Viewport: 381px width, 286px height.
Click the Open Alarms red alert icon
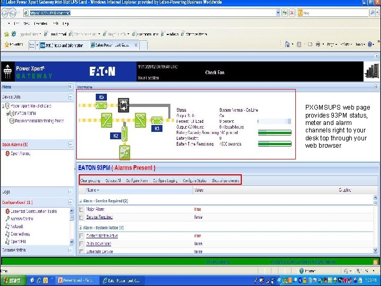tap(7, 154)
